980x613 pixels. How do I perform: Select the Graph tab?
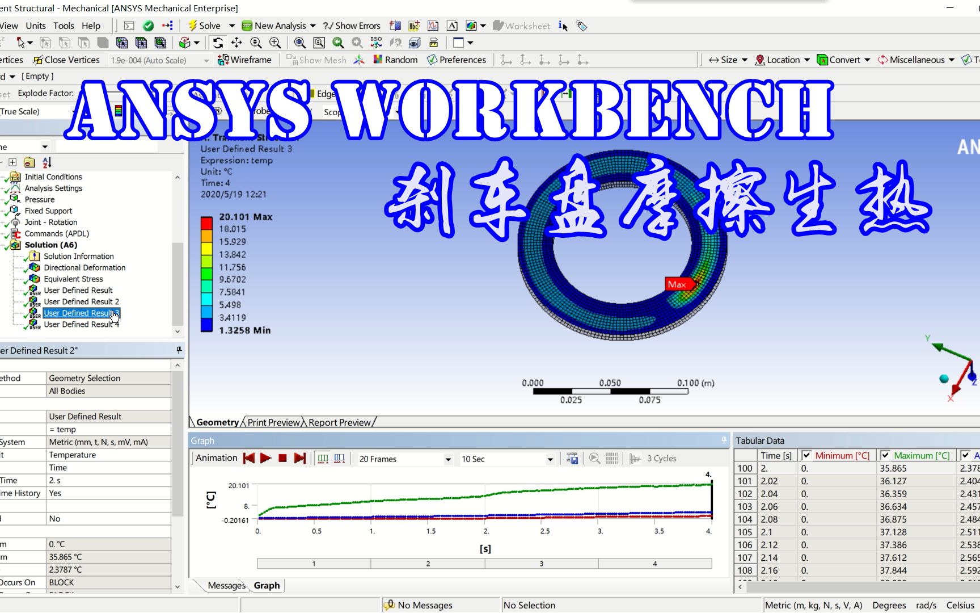click(x=267, y=585)
